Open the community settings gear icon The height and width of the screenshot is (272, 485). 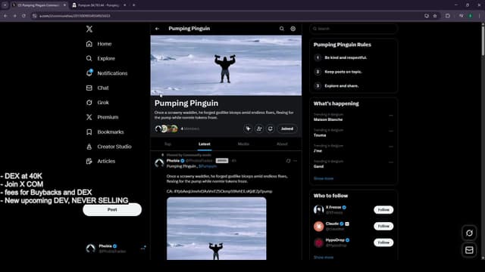293,29
